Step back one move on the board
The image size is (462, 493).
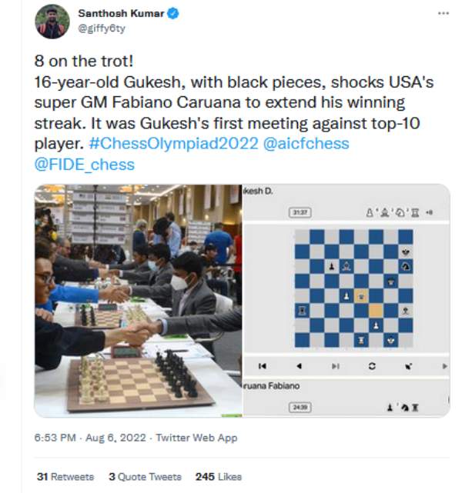point(299,366)
